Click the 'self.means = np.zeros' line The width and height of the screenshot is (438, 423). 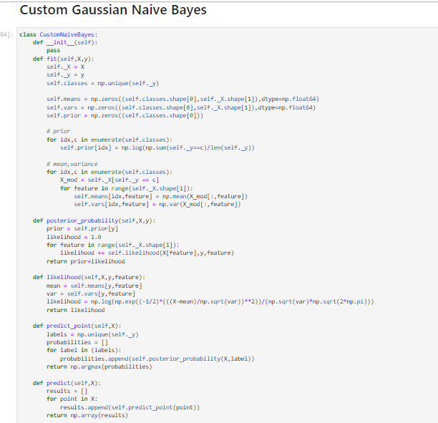[182, 99]
